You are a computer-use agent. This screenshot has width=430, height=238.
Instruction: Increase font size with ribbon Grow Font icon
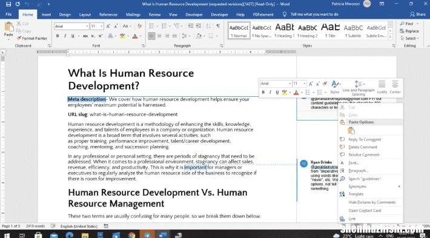pos(108,26)
